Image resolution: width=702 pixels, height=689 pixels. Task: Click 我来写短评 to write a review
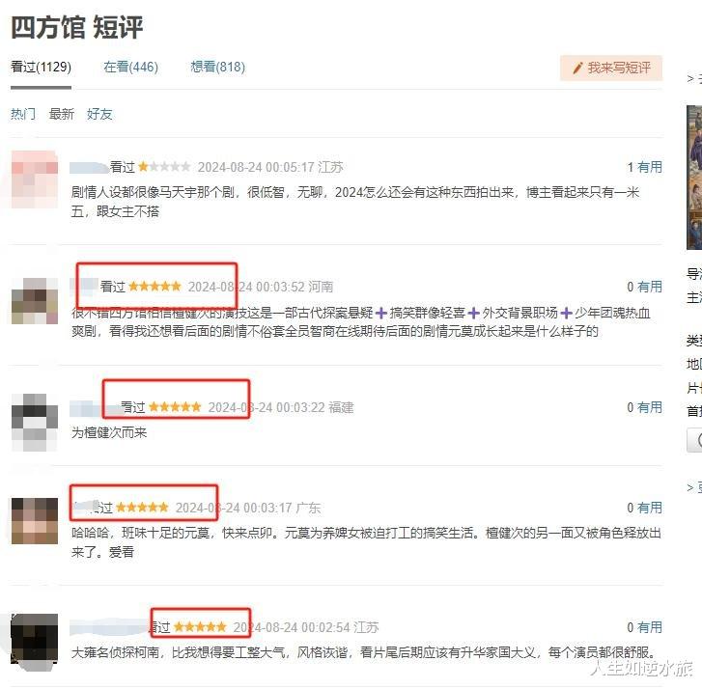pyautogui.click(x=611, y=68)
